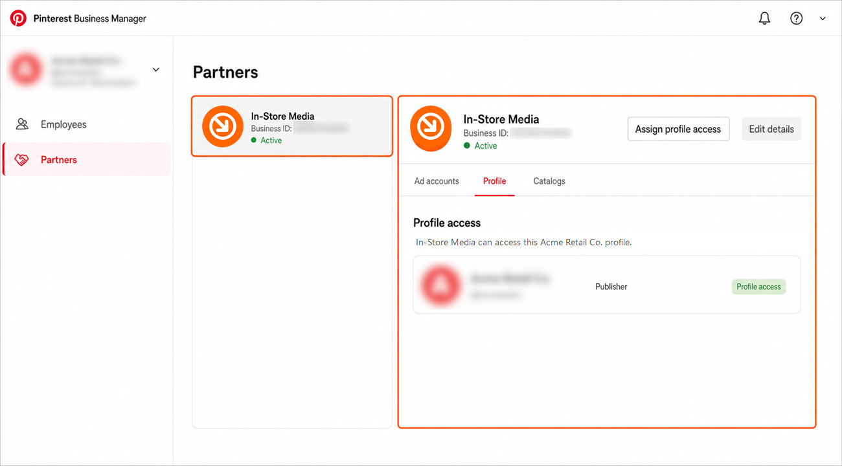Click the Partners handshake icon
The width and height of the screenshot is (842, 466).
coord(22,160)
